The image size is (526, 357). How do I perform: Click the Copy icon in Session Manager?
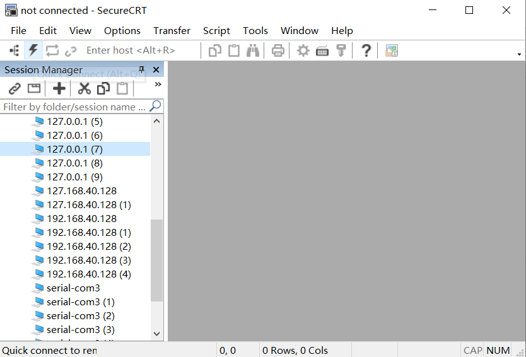103,88
